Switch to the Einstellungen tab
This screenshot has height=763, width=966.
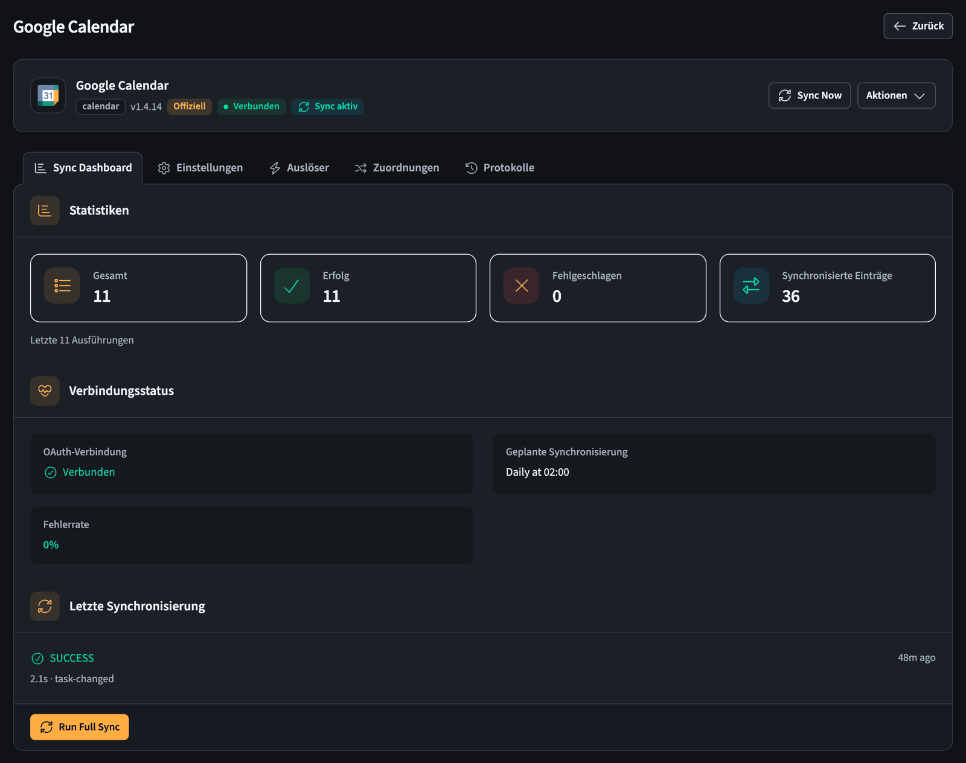(200, 168)
